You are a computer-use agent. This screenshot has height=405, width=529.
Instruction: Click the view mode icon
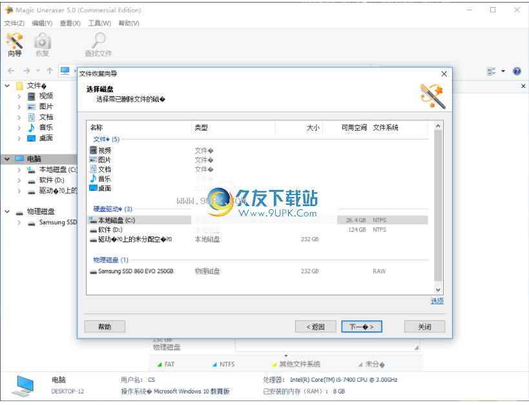pyautogui.click(x=491, y=71)
